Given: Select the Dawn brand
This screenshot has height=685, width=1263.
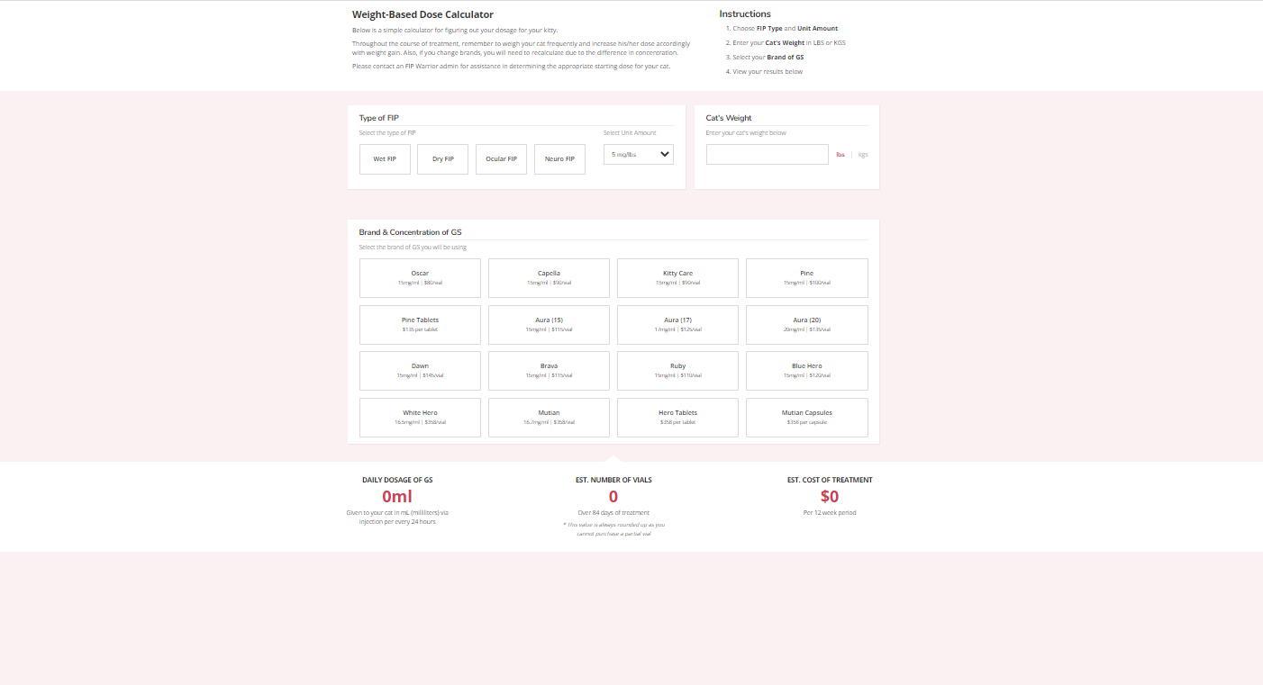Looking at the screenshot, I should point(420,371).
